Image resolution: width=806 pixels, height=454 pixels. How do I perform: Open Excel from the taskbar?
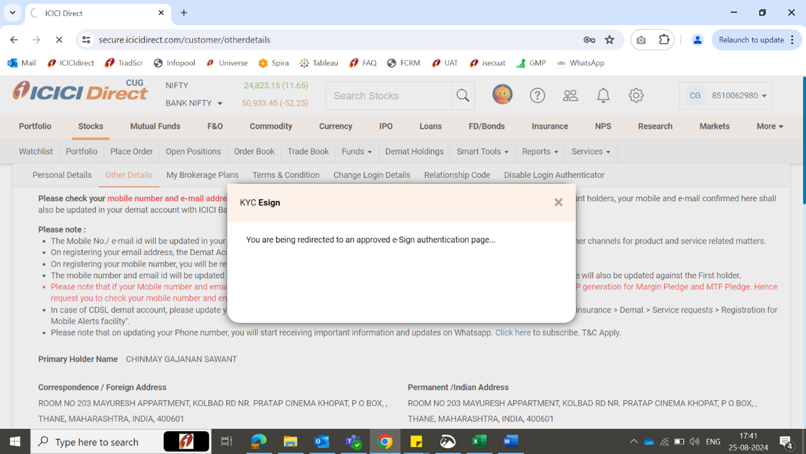(479, 442)
